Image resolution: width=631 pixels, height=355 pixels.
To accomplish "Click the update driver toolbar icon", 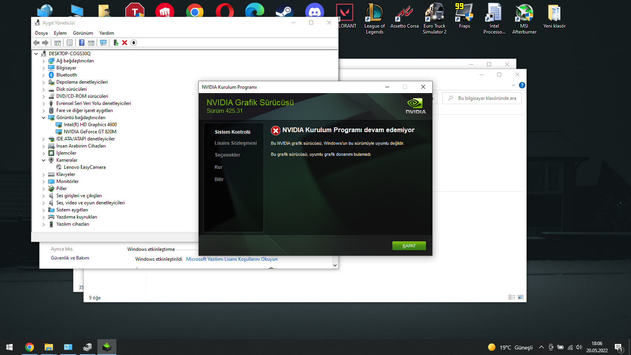I will (x=116, y=43).
